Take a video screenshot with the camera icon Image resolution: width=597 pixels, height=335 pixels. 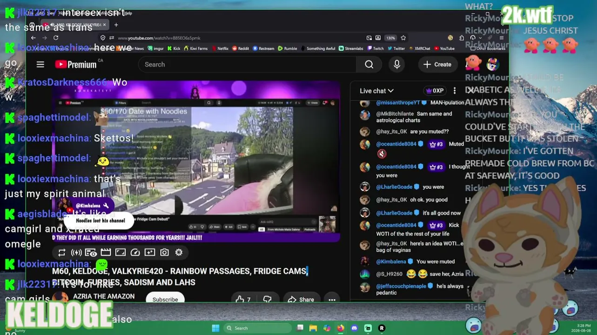[164, 253]
